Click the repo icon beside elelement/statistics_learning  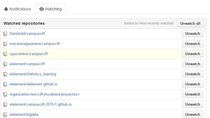[5, 74]
